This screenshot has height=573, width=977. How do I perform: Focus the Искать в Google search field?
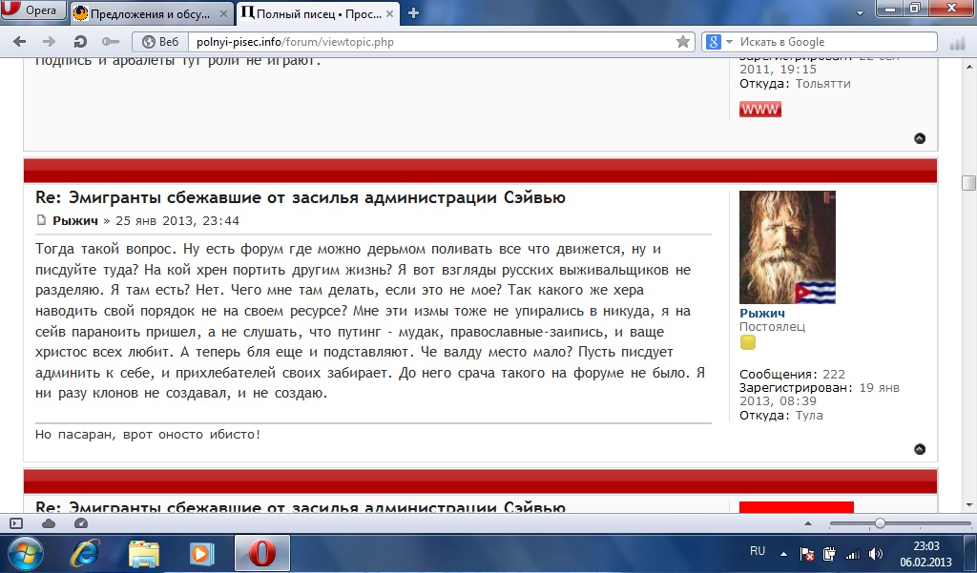(835, 42)
